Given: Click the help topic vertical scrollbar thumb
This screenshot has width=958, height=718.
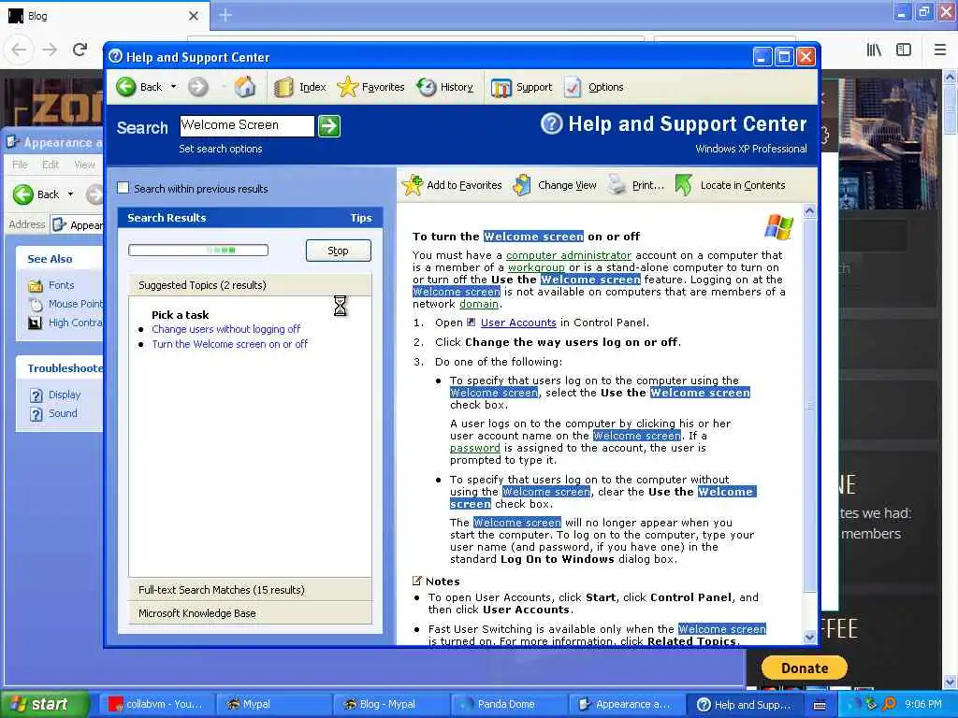Looking at the screenshot, I should (809, 406).
